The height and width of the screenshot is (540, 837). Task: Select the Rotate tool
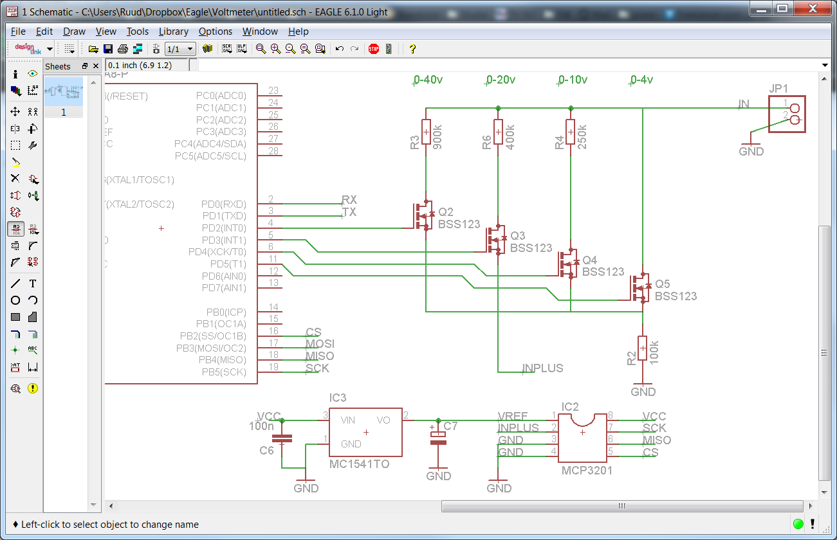(33, 128)
